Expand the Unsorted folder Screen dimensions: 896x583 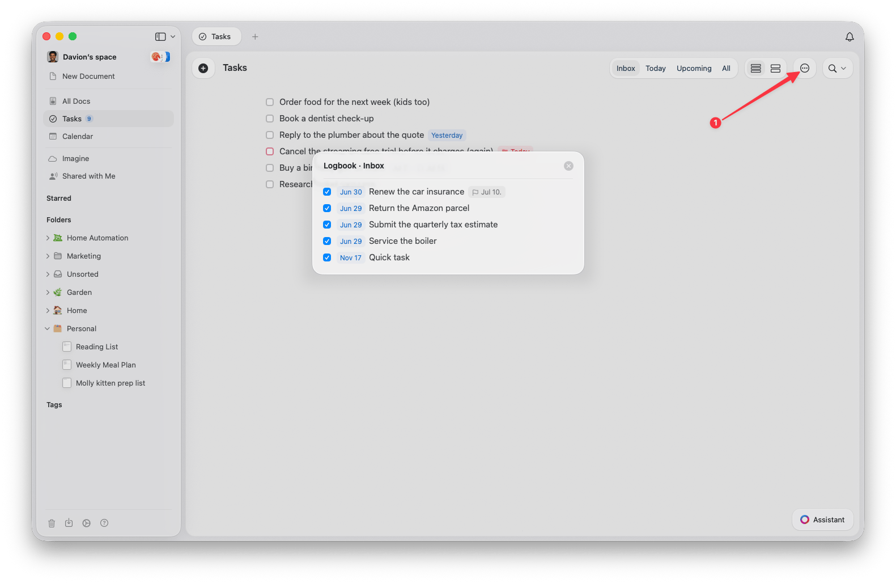pyautogui.click(x=48, y=274)
